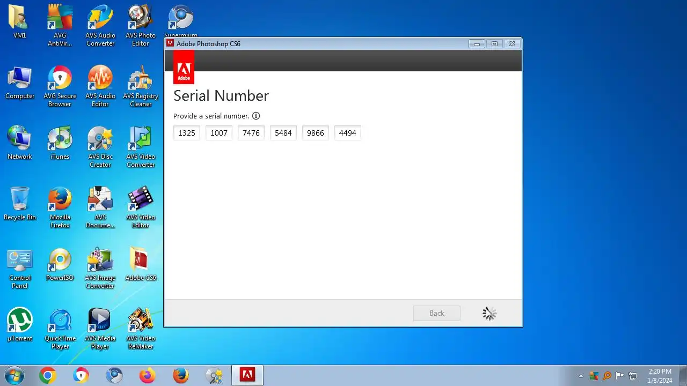Screen dimensions: 687x386
Task: Click the last serial number field containing 4494
Action: [x=348, y=133]
